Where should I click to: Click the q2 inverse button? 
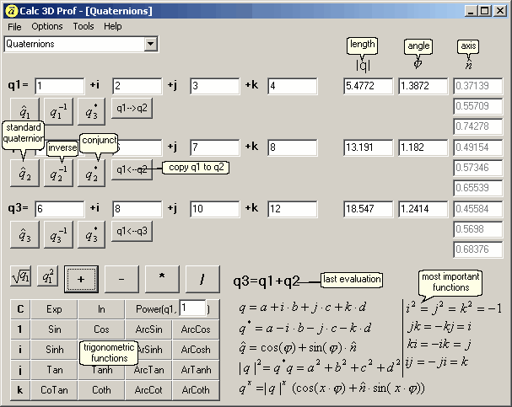point(58,174)
